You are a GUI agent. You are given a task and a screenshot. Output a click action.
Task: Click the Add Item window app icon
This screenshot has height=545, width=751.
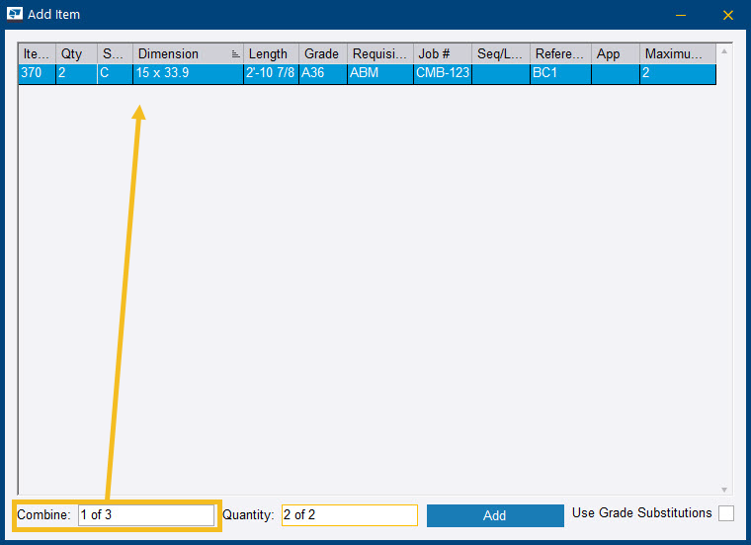pyautogui.click(x=15, y=14)
